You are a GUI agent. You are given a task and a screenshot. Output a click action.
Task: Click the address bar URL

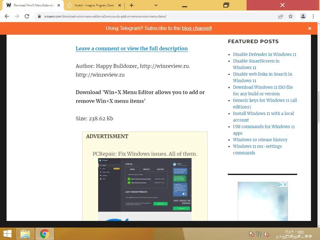point(105,16)
